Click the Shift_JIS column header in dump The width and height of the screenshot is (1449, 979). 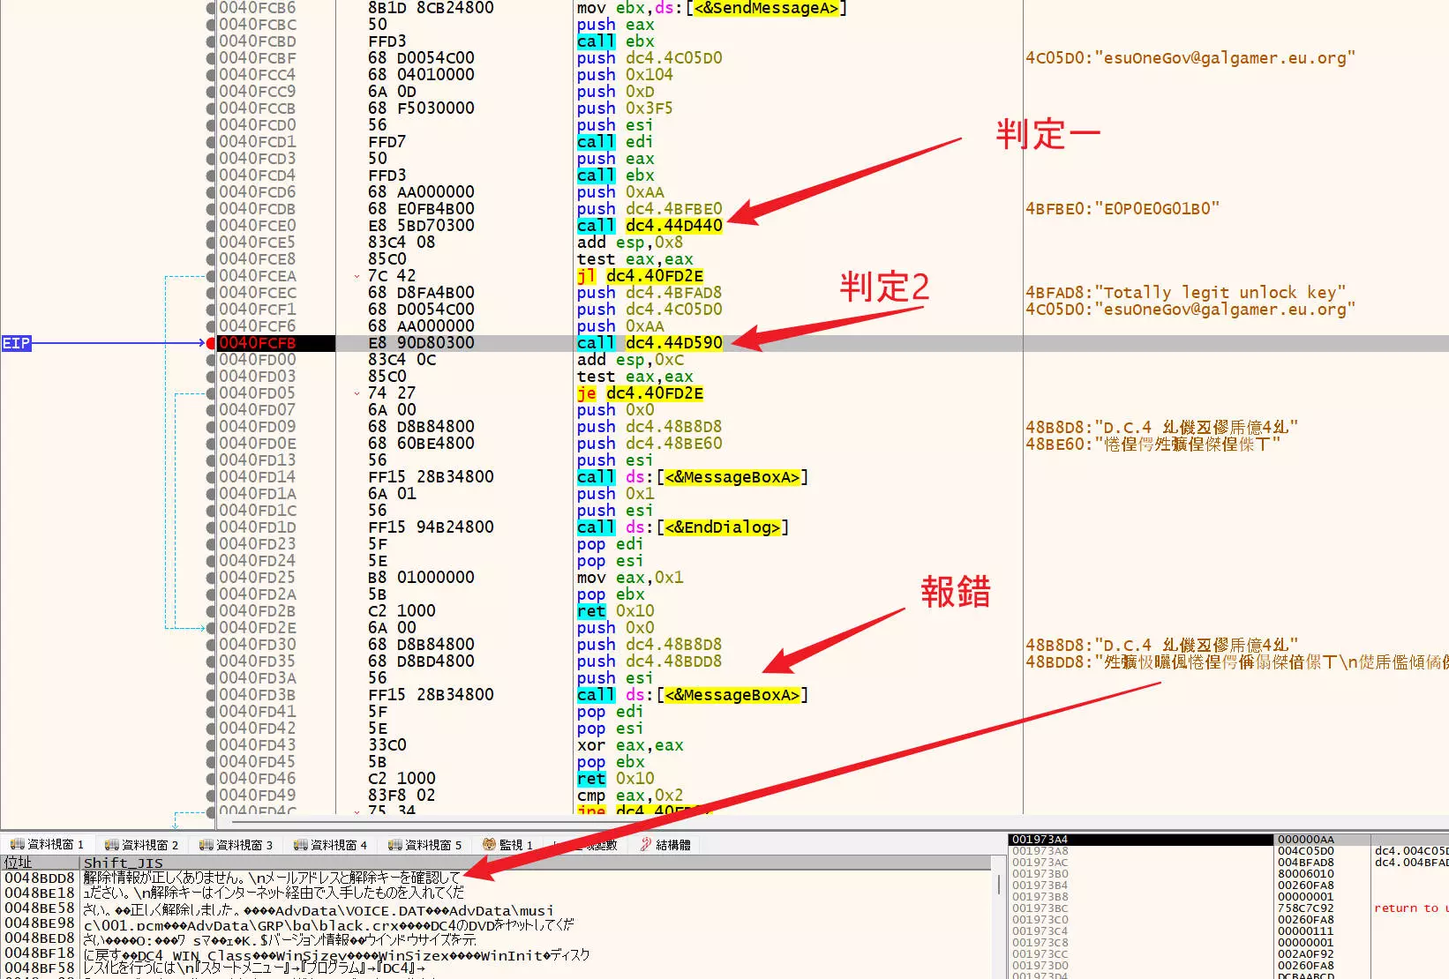124,863
